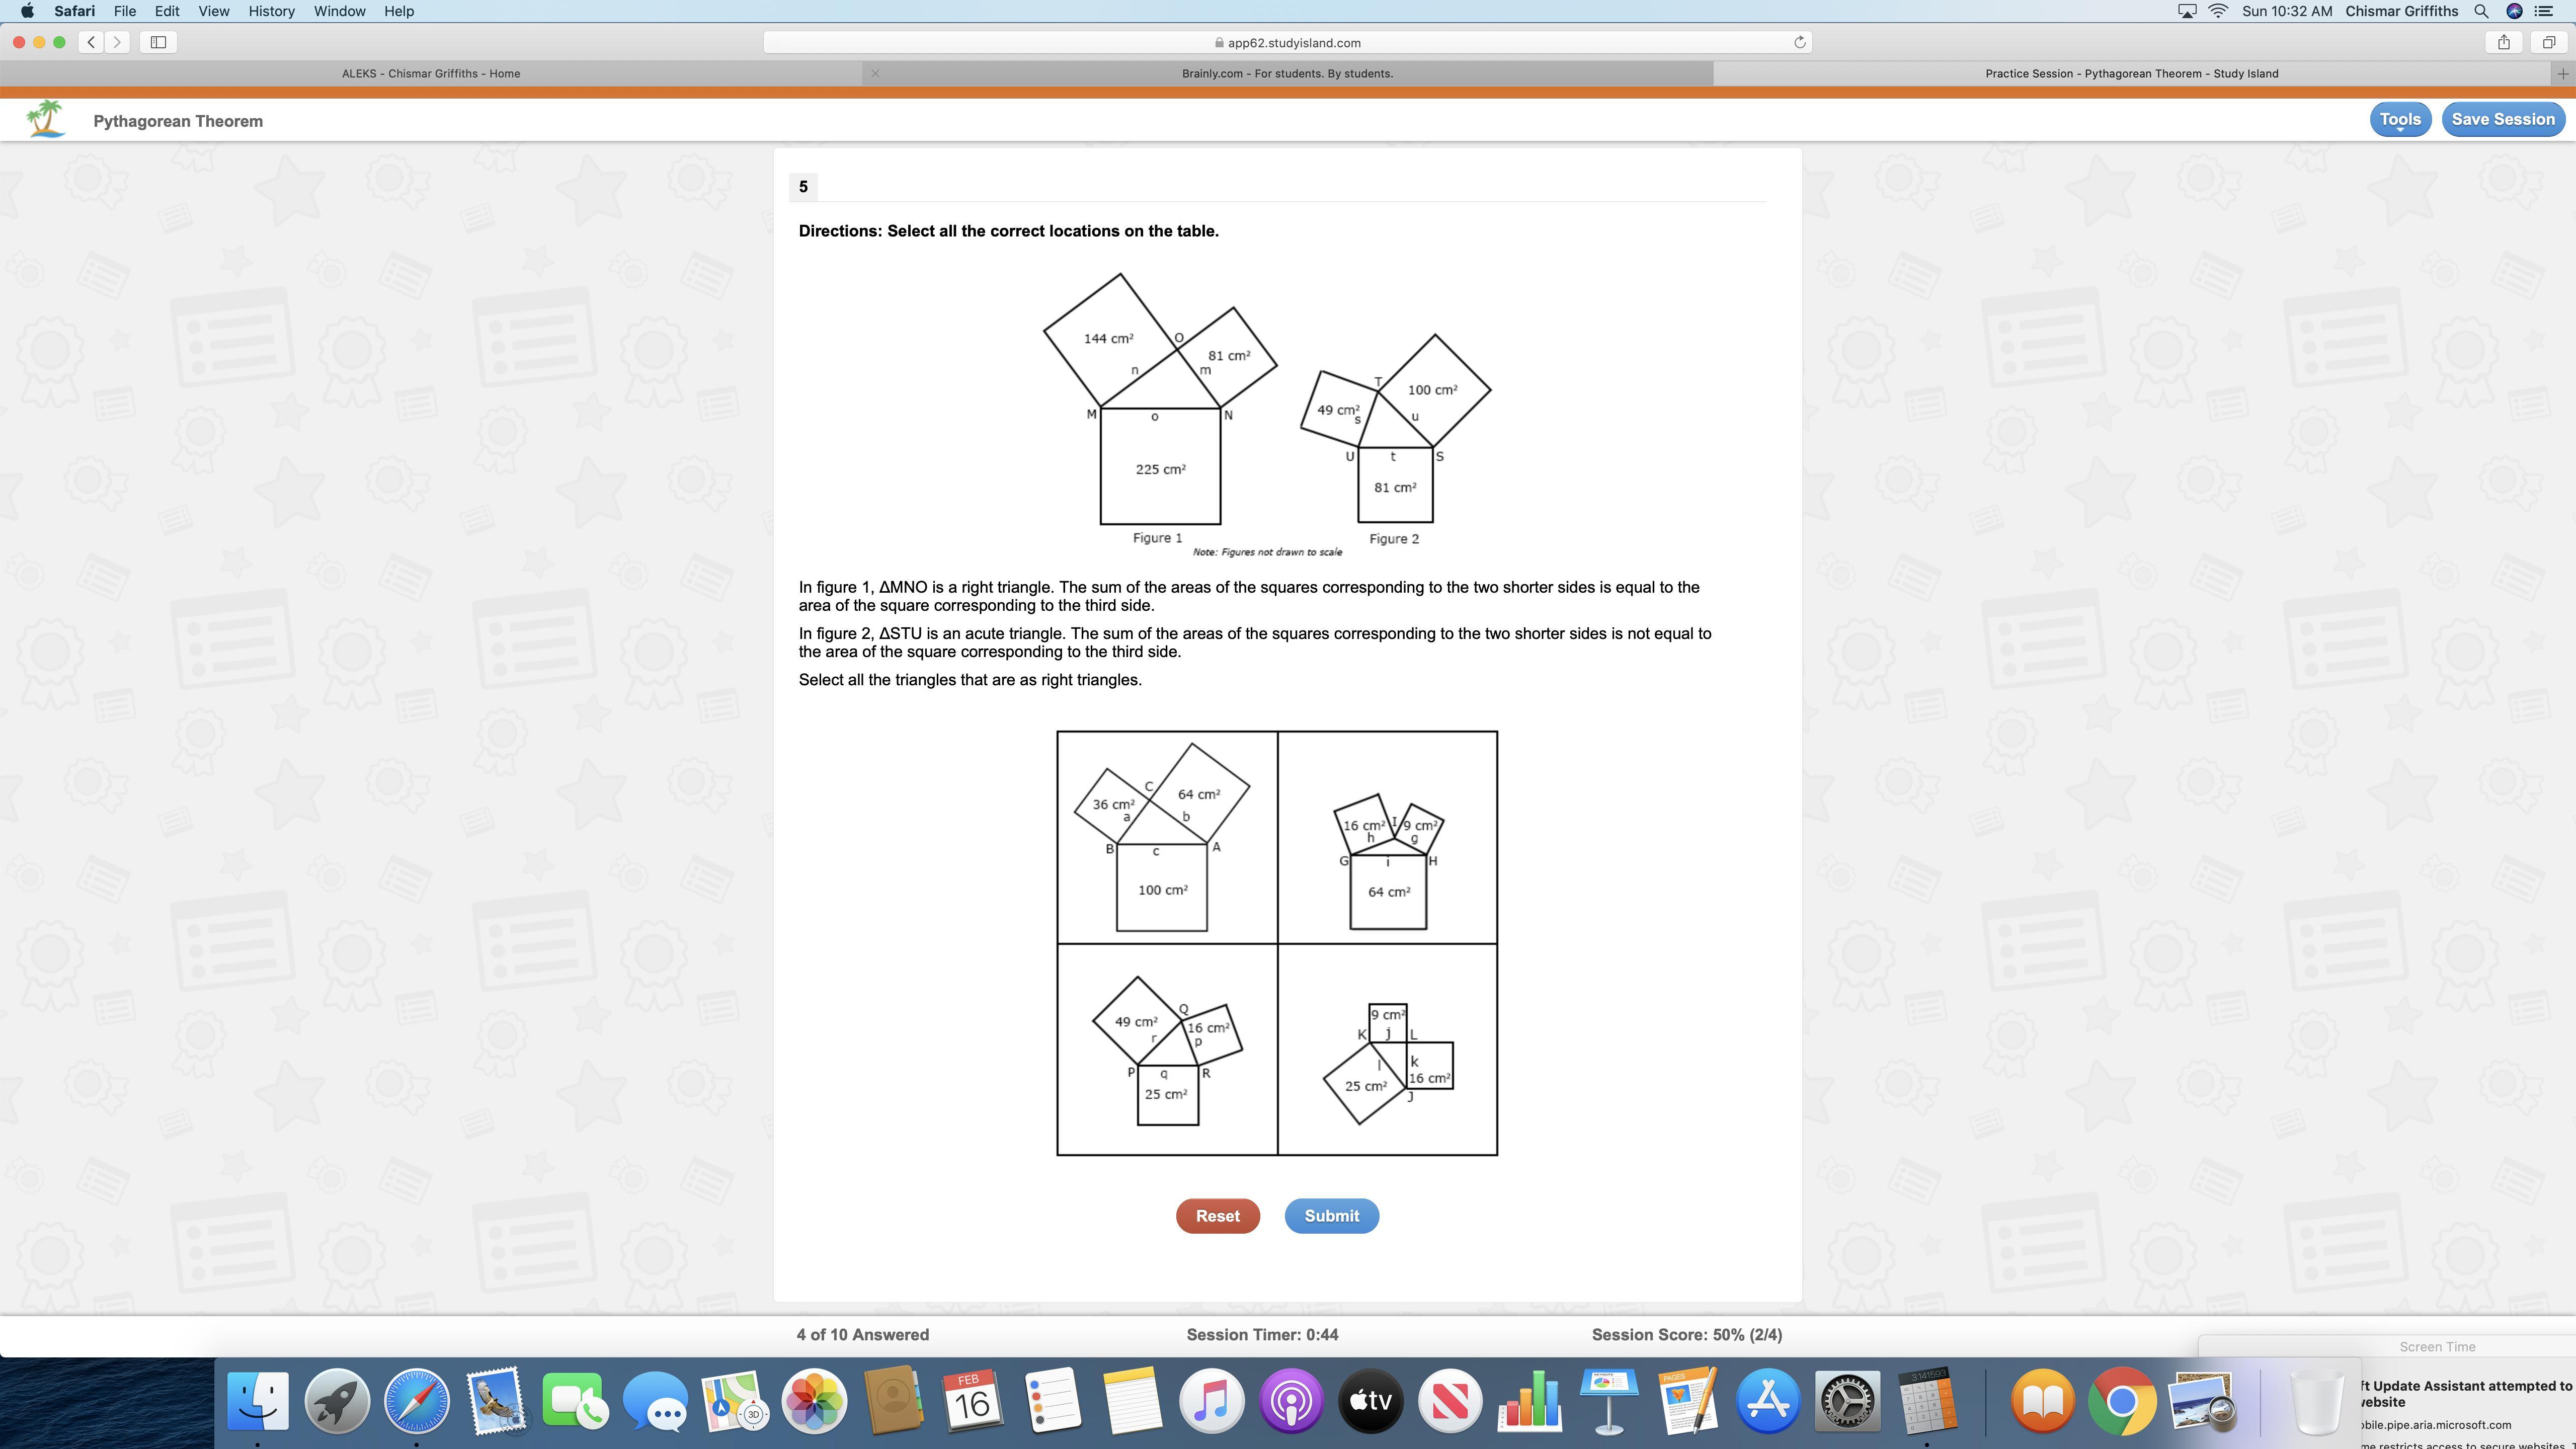The height and width of the screenshot is (1449, 2576).
Task: Click the Safari sidebar toggle icon
Action: pos(158,42)
